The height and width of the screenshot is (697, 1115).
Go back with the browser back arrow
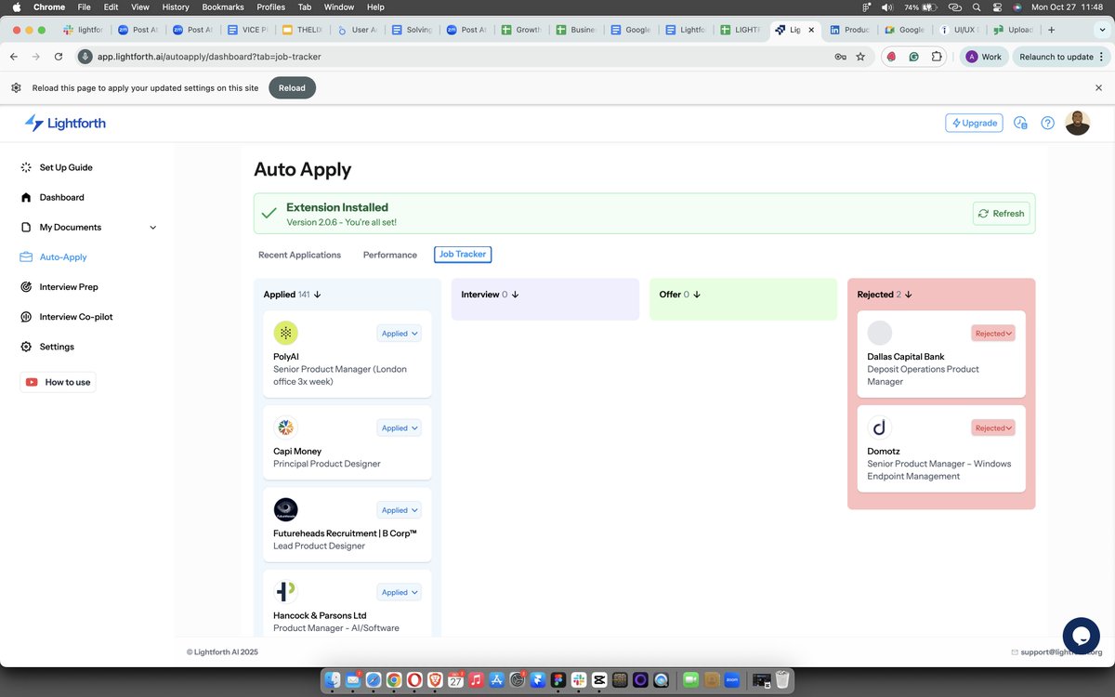pyautogui.click(x=14, y=57)
